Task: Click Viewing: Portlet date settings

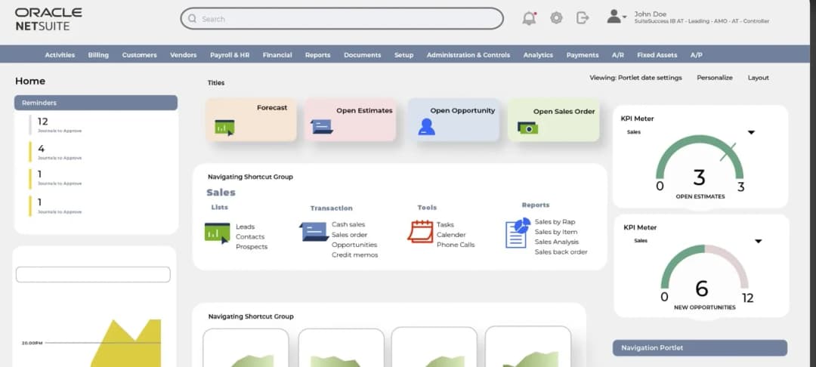Action: click(635, 78)
